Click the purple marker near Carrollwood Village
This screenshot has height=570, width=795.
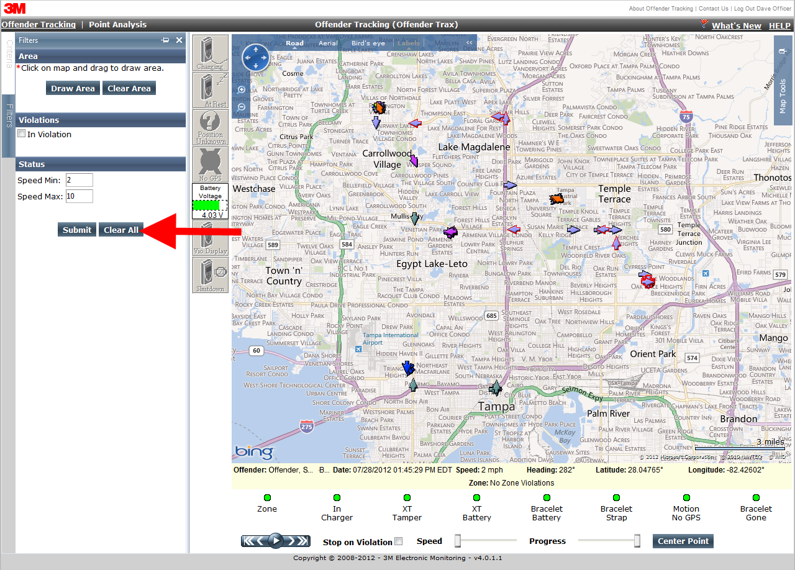pyautogui.click(x=414, y=161)
